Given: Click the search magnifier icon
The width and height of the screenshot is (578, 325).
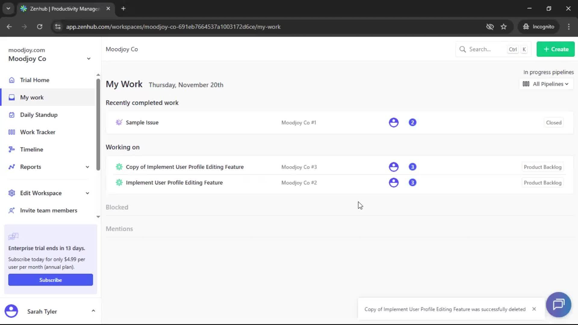Looking at the screenshot, I should [x=463, y=49].
